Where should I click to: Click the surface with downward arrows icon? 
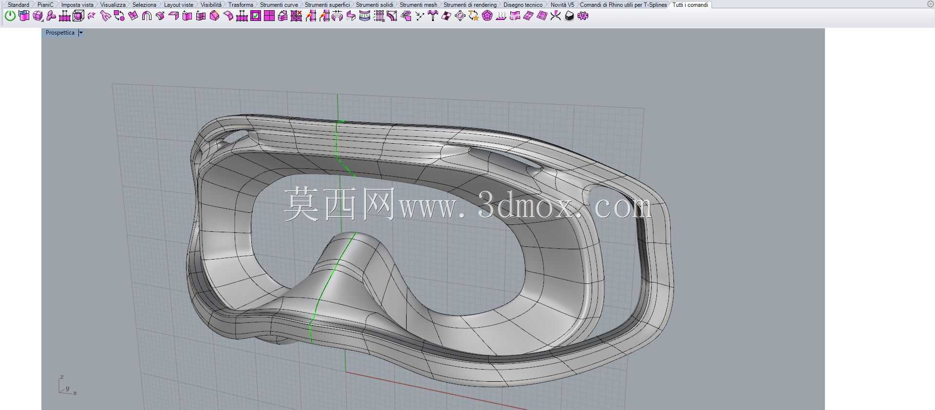(x=365, y=16)
